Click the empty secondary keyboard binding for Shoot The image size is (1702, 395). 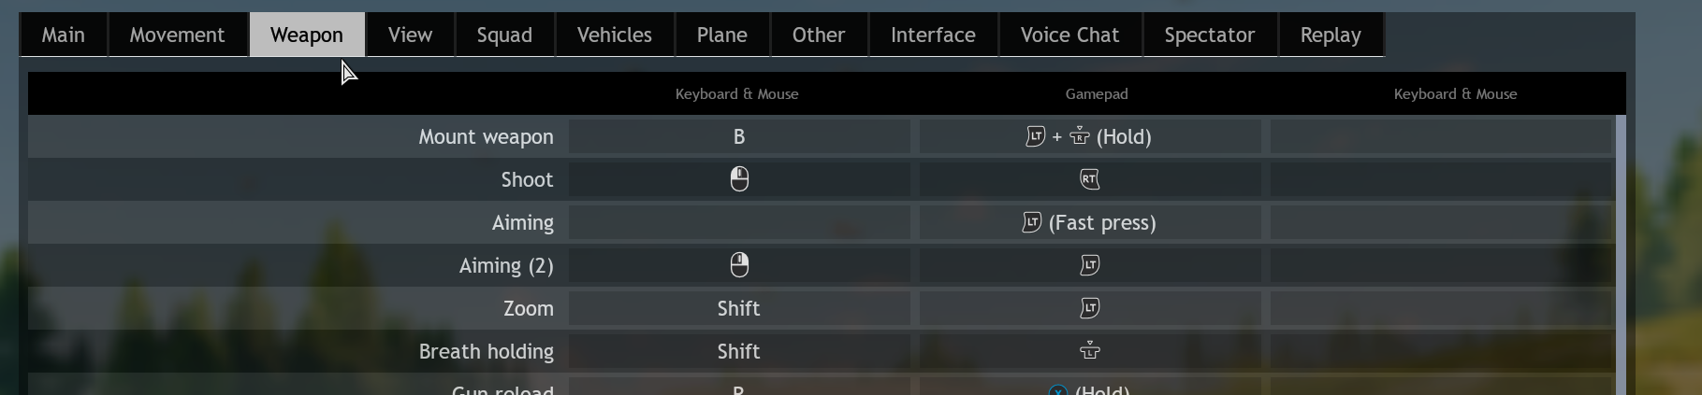coord(1440,179)
